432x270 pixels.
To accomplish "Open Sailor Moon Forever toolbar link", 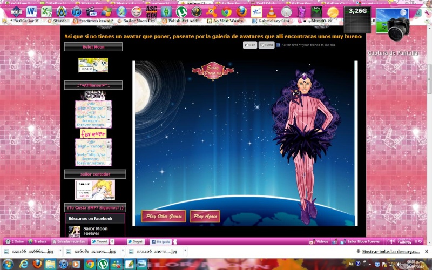I will pyautogui.click(x=361, y=241).
